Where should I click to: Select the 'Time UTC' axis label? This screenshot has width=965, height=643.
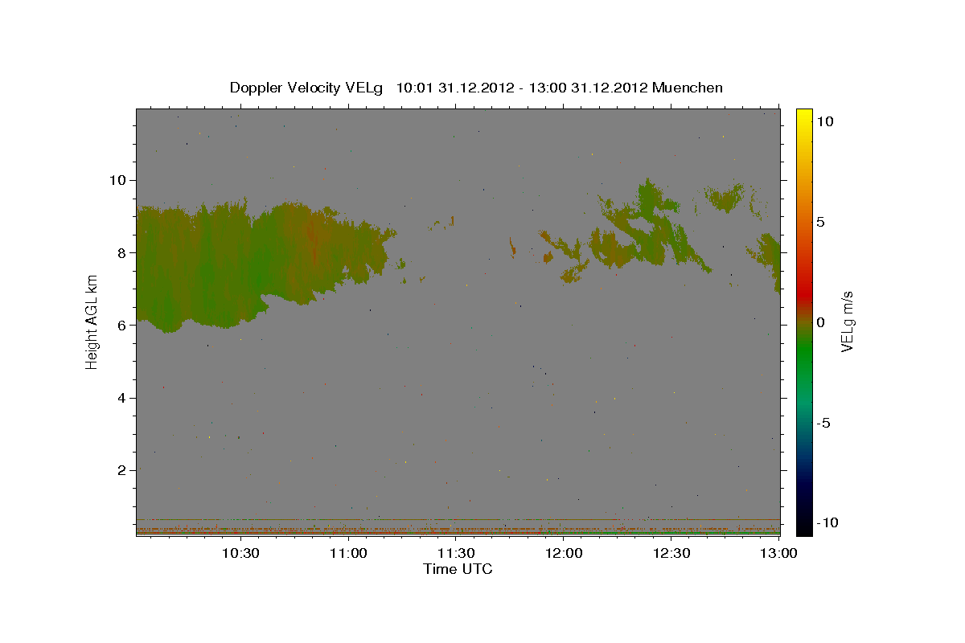458,569
